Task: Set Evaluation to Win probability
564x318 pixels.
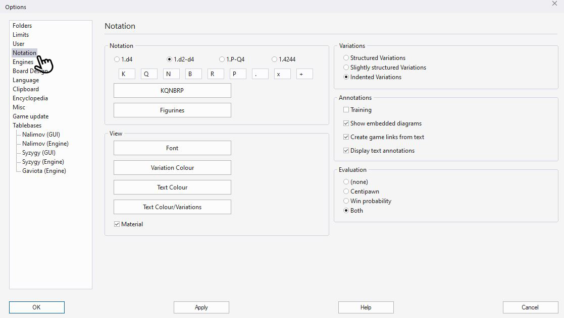Action: [367, 201]
